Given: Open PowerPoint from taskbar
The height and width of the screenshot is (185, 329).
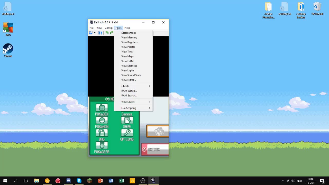Looking at the screenshot, I should tap(100, 181).
